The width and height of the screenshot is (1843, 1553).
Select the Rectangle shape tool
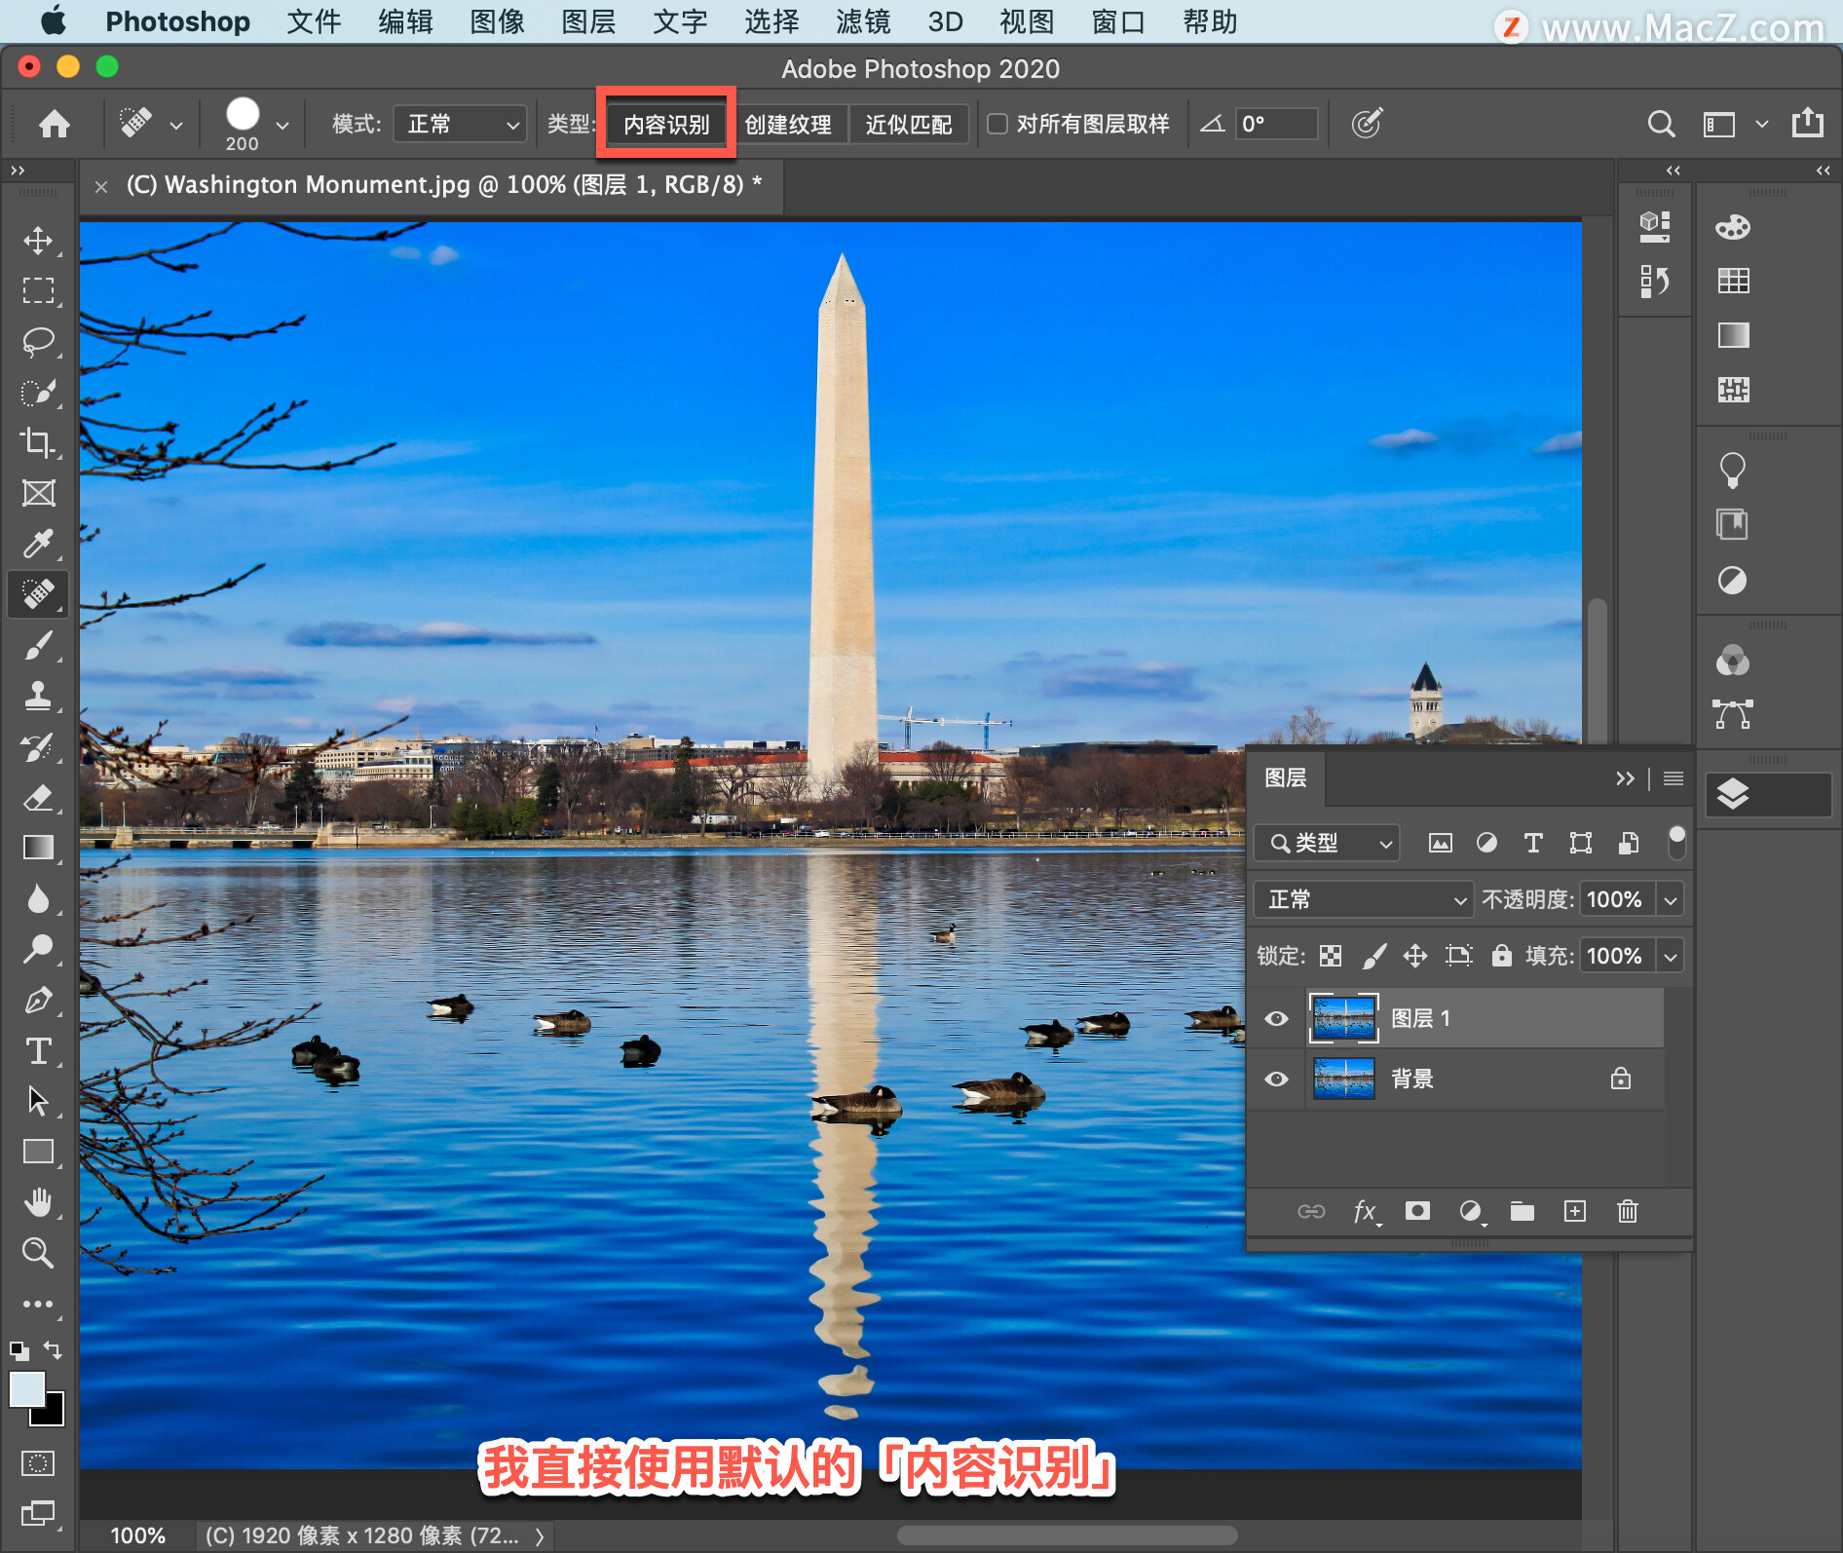(38, 1152)
